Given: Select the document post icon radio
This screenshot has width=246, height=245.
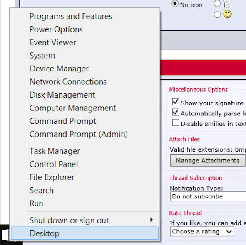Looking at the screenshot, I should pyautogui.click(x=217, y=3).
